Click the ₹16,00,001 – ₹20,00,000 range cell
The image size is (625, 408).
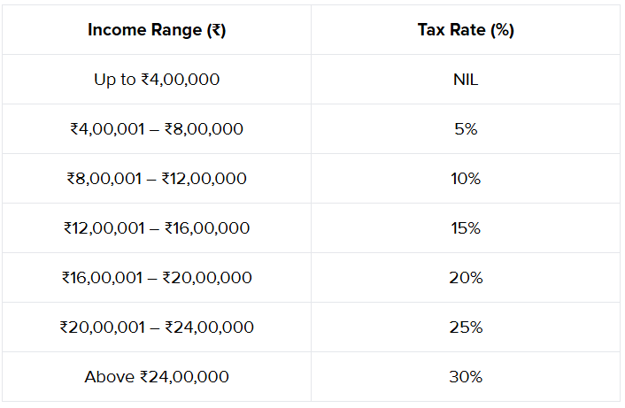[x=157, y=278]
